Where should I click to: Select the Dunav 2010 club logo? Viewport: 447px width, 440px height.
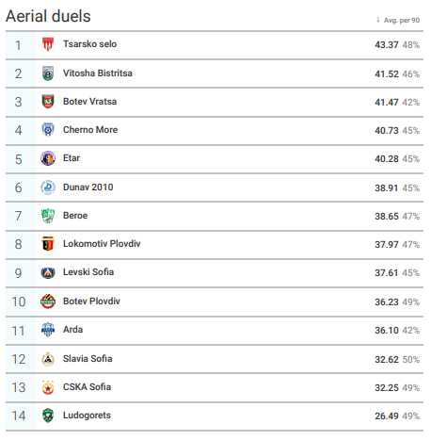coord(48,187)
